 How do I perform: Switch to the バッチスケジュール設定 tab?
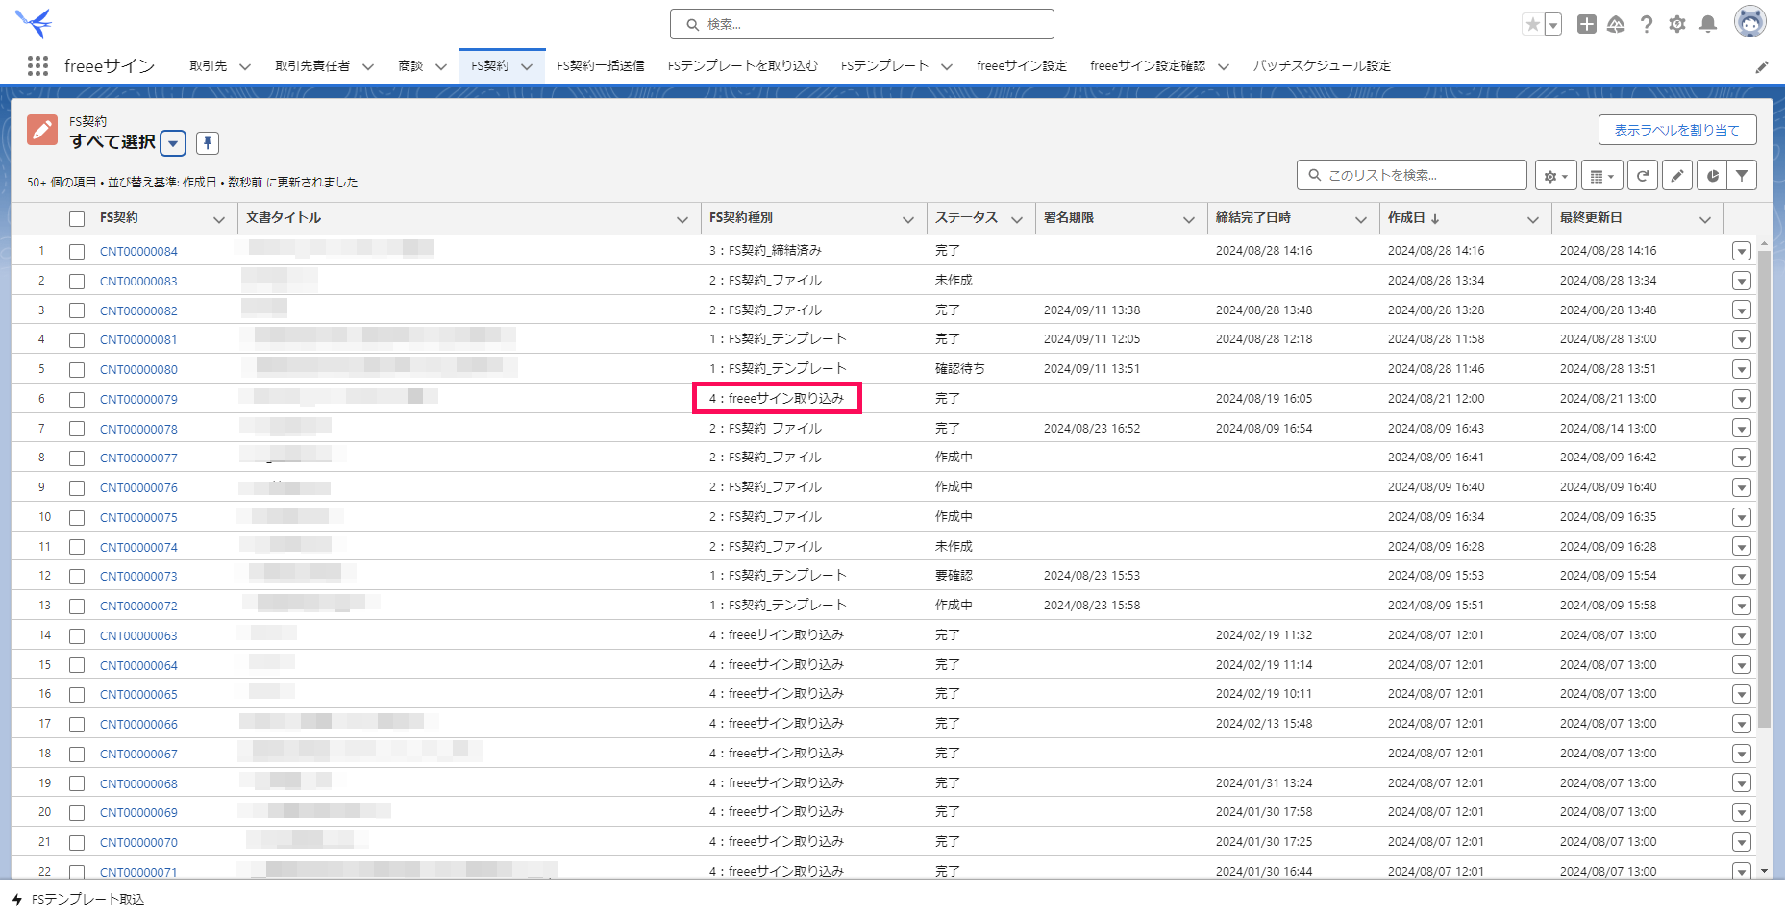(1322, 66)
